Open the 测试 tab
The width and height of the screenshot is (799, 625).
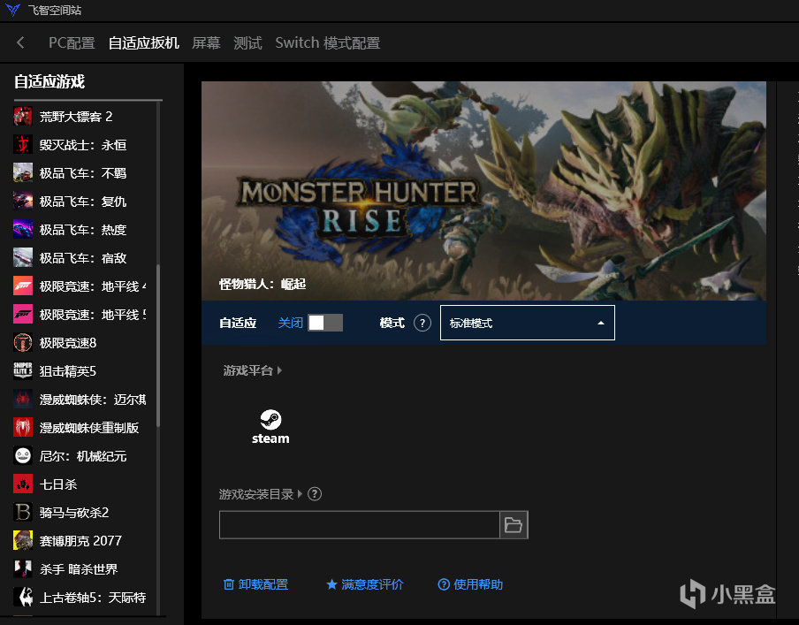pos(247,42)
